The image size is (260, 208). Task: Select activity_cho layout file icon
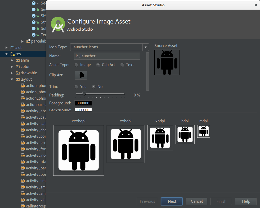23,130
